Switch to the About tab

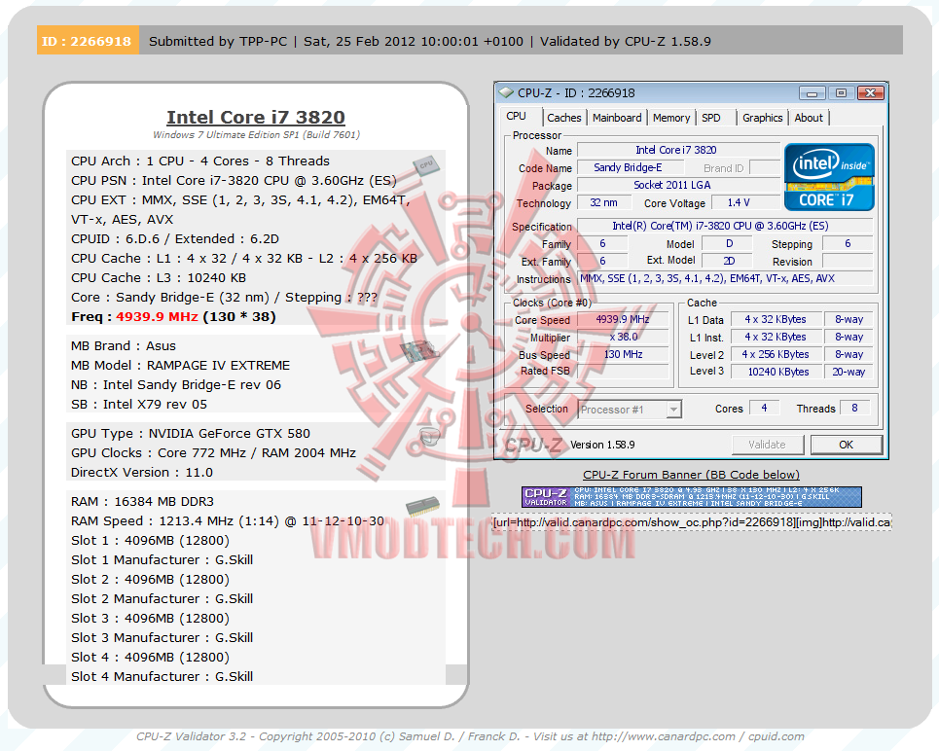pyautogui.click(x=809, y=118)
